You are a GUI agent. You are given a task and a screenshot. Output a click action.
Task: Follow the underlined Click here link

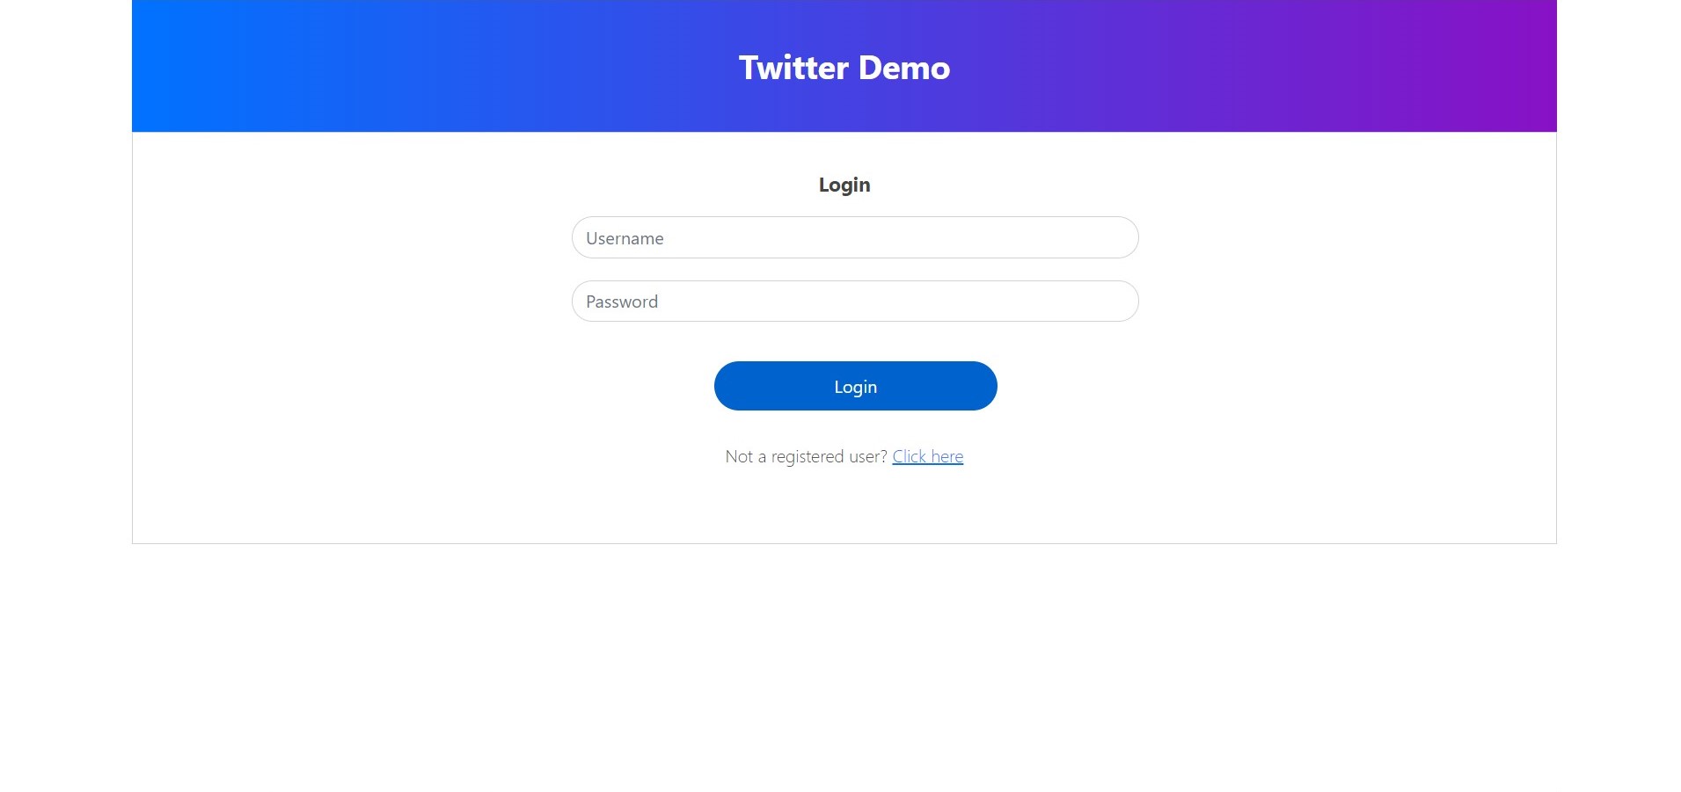coord(927,456)
